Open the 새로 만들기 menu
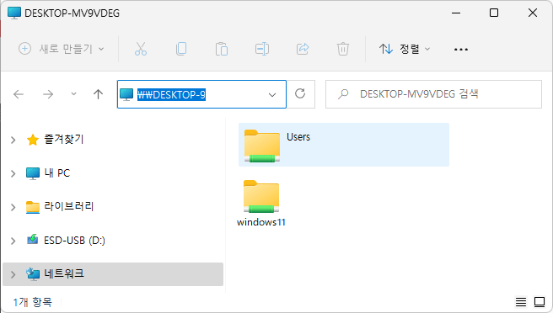 click(x=61, y=49)
